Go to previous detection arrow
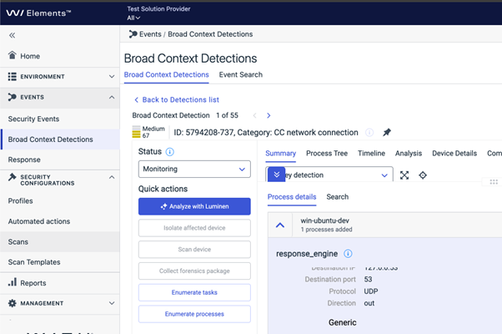 click(x=255, y=115)
